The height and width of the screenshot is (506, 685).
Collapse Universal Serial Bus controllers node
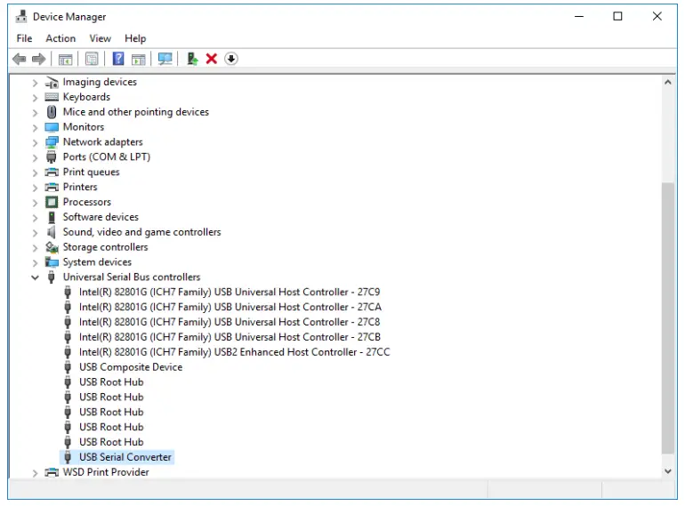[x=35, y=277]
